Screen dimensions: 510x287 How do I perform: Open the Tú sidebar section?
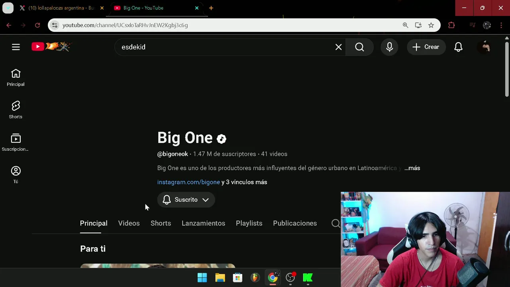(x=16, y=175)
